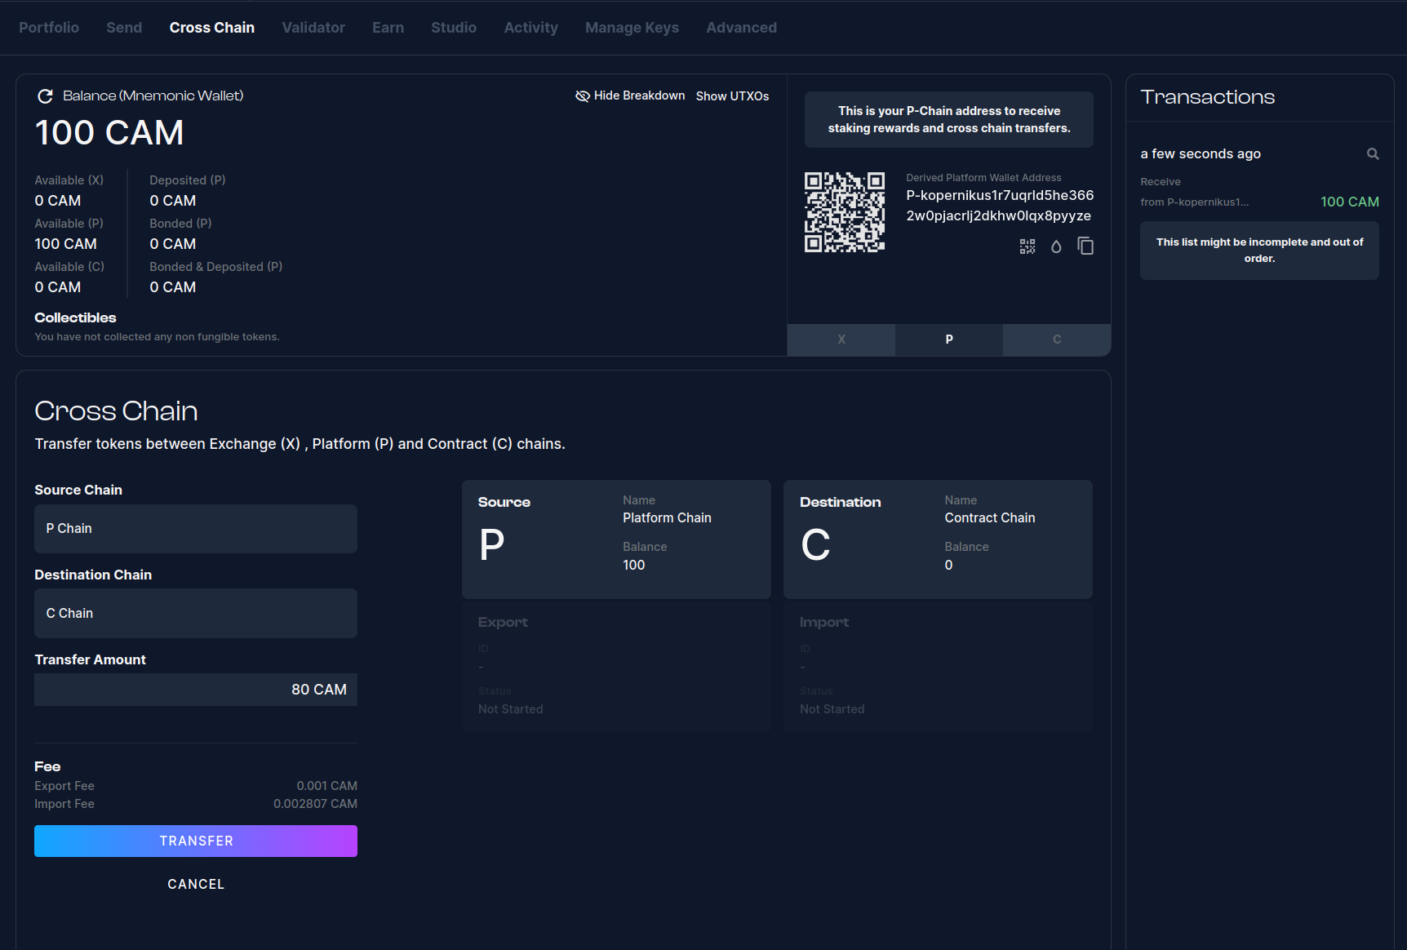Cancel the cross chain transfer
The height and width of the screenshot is (950, 1407).
click(x=196, y=884)
